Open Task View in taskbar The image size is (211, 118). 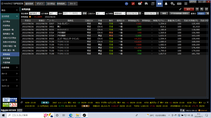[x=64, y=115]
